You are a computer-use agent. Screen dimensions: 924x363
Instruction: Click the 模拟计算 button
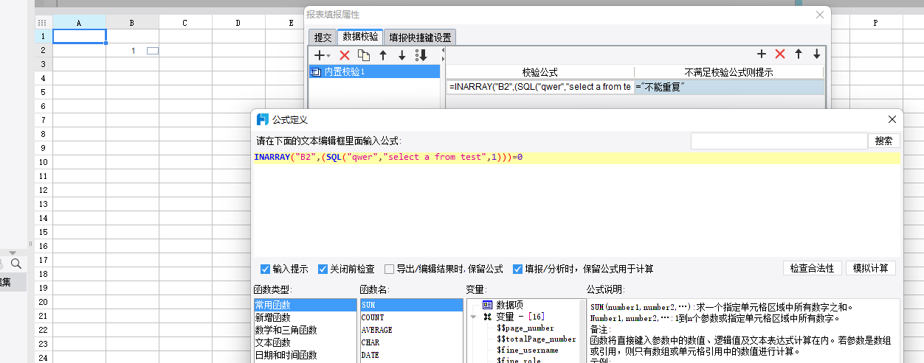[x=871, y=268]
